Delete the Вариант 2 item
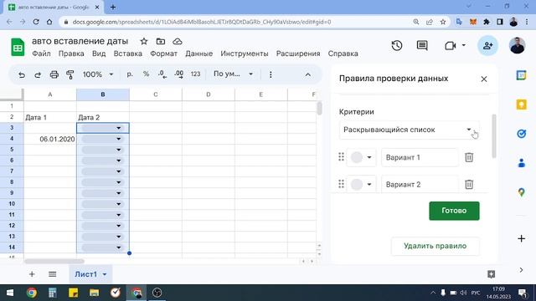 (x=469, y=184)
